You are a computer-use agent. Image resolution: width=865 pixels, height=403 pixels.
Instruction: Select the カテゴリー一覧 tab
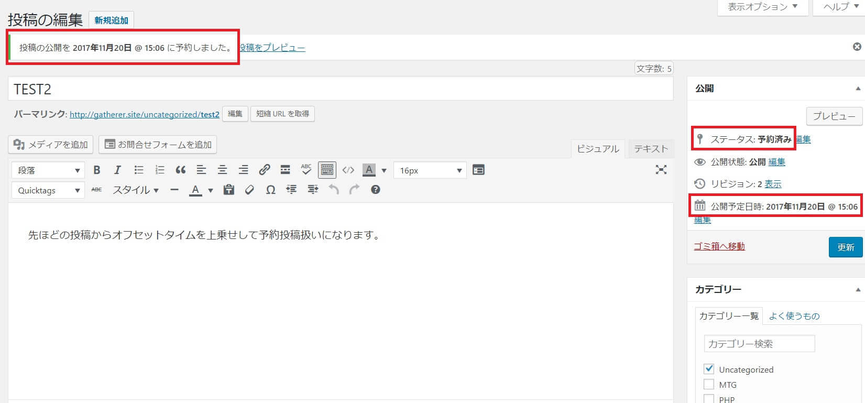729,316
